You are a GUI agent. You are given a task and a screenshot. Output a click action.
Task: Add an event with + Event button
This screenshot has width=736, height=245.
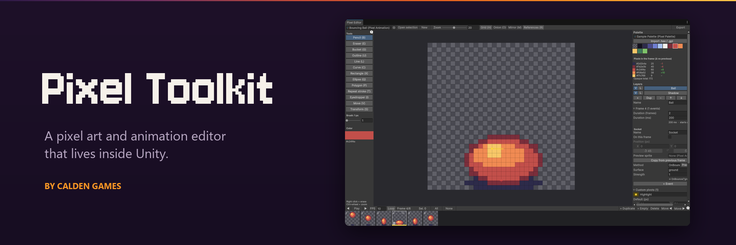pos(660,184)
